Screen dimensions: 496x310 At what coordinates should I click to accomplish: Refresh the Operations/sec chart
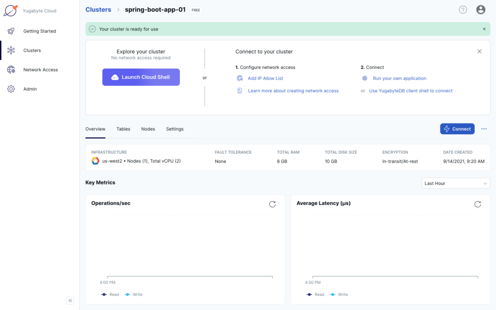(x=272, y=204)
